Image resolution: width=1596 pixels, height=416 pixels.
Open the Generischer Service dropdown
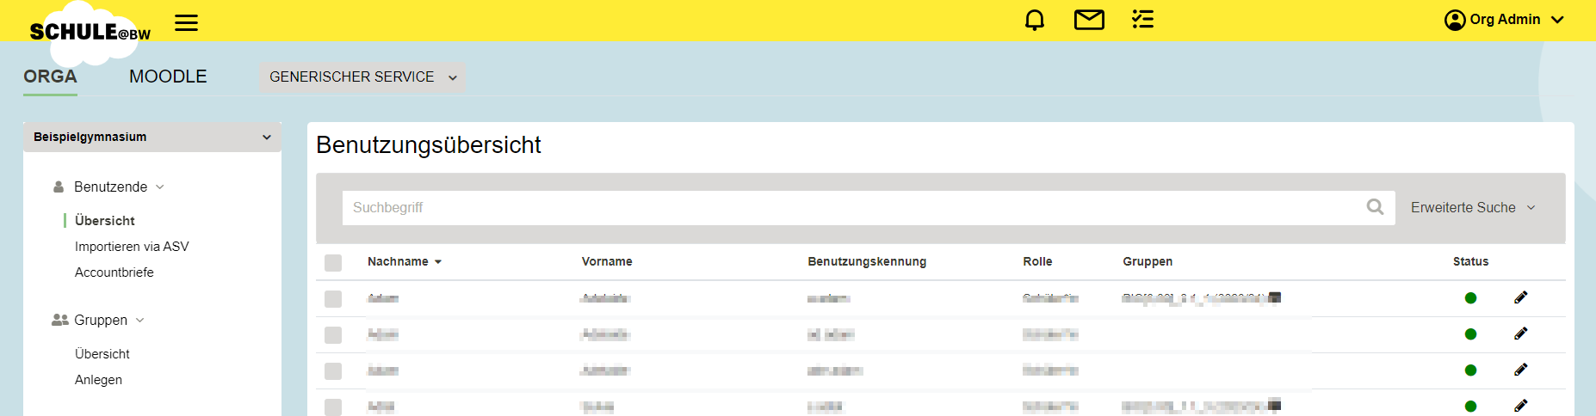pos(362,77)
